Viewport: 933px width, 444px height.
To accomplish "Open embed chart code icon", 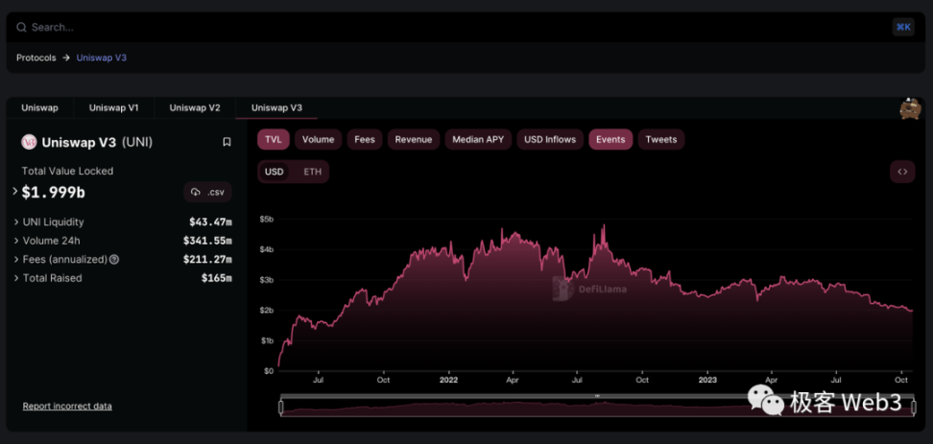I will (x=901, y=172).
